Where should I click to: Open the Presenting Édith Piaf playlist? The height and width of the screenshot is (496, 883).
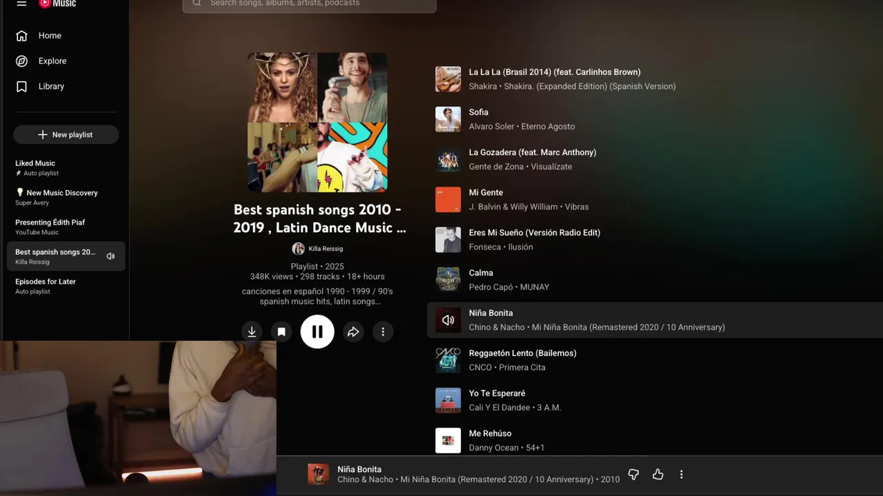(x=66, y=227)
